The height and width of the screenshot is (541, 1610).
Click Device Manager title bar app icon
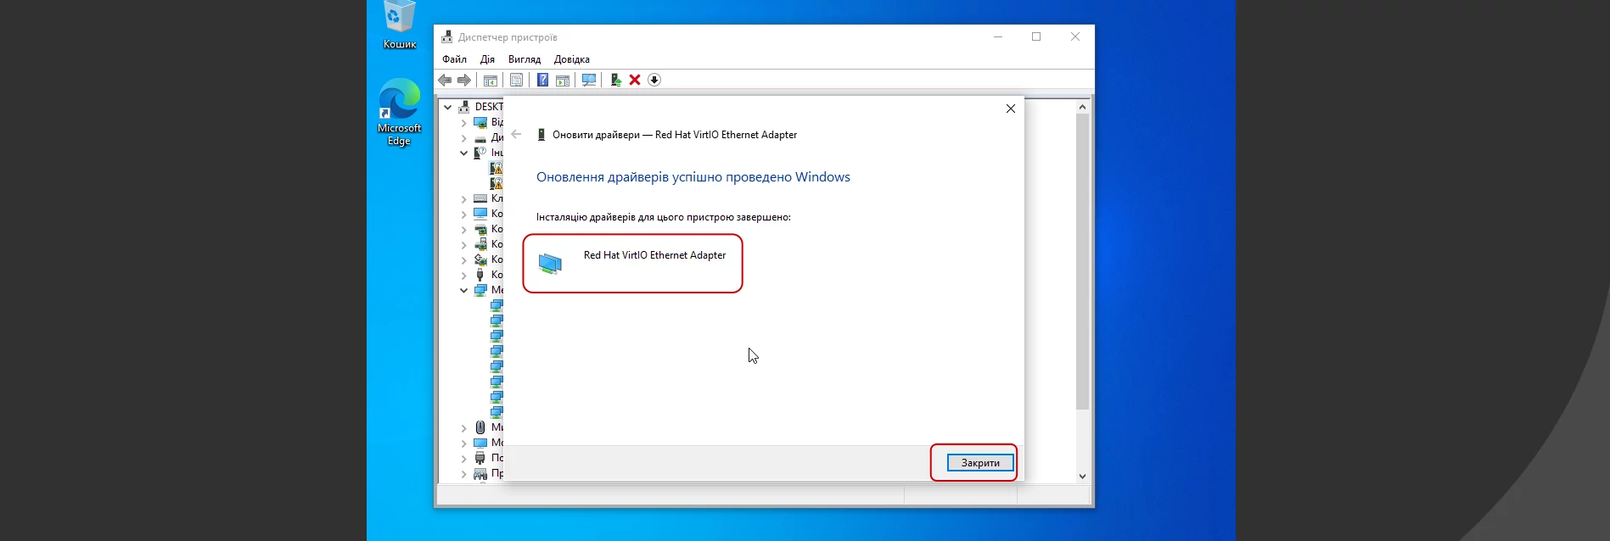(x=447, y=37)
